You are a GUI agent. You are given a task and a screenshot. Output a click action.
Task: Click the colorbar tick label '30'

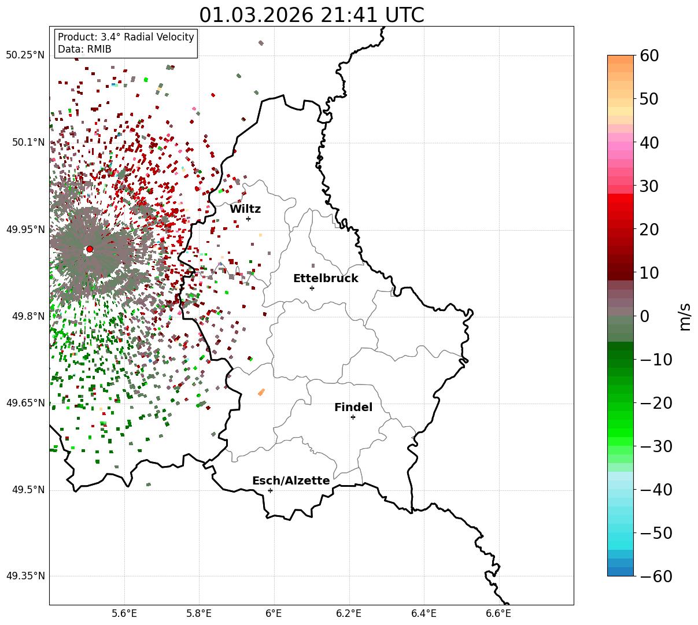point(650,186)
